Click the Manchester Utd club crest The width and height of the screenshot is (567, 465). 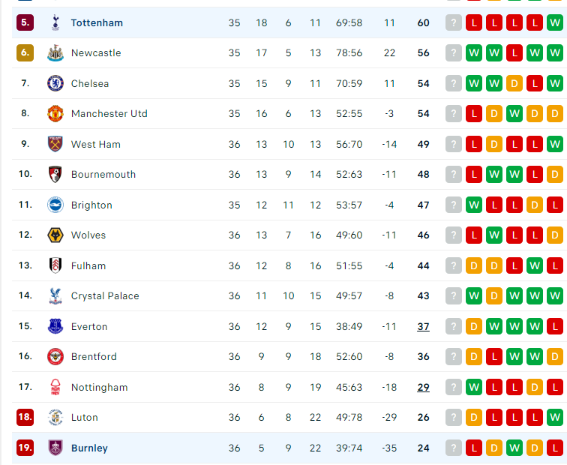(x=55, y=113)
